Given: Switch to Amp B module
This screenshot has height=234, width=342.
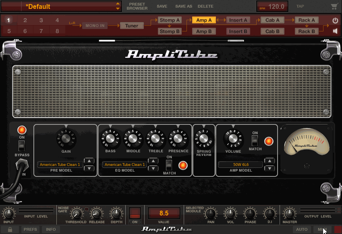Looking at the screenshot, I should click(x=204, y=31).
